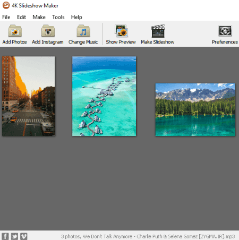Viewport: 239px width, 240px height.
Task: Launch Show Preview
Action: coord(121,34)
